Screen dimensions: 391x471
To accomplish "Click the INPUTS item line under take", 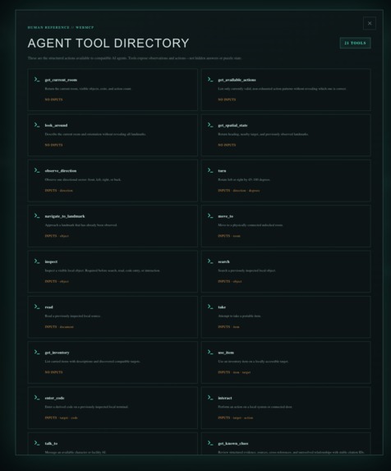I will tap(228, 327).
